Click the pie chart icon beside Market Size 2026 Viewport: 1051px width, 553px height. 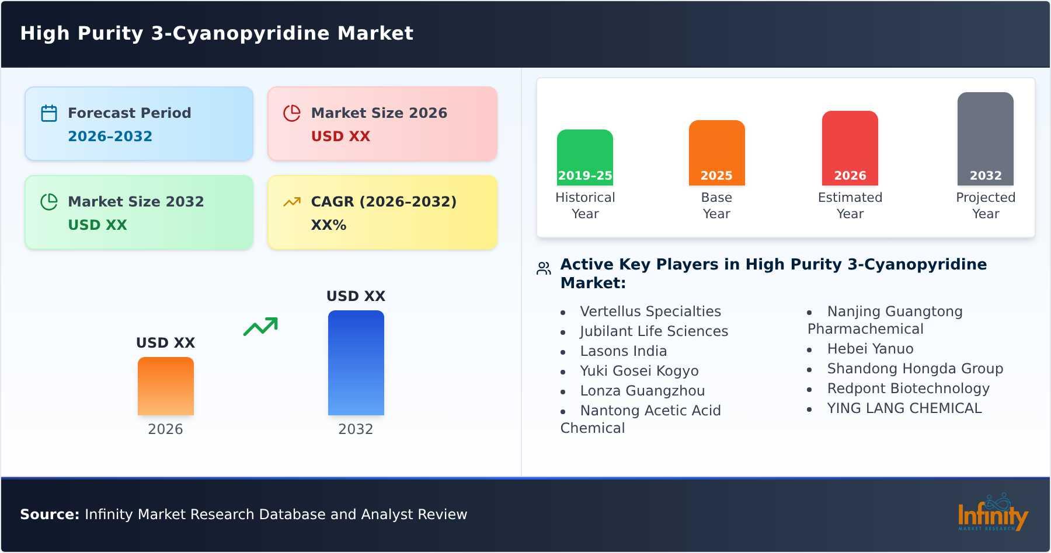click(292, 113)
